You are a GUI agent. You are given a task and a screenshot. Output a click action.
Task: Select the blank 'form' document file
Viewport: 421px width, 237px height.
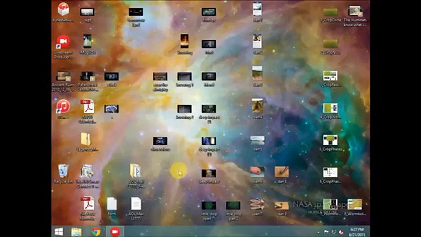pos(112,204)
